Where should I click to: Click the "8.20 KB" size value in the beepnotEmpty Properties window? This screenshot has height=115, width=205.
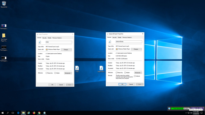[121, 56]
